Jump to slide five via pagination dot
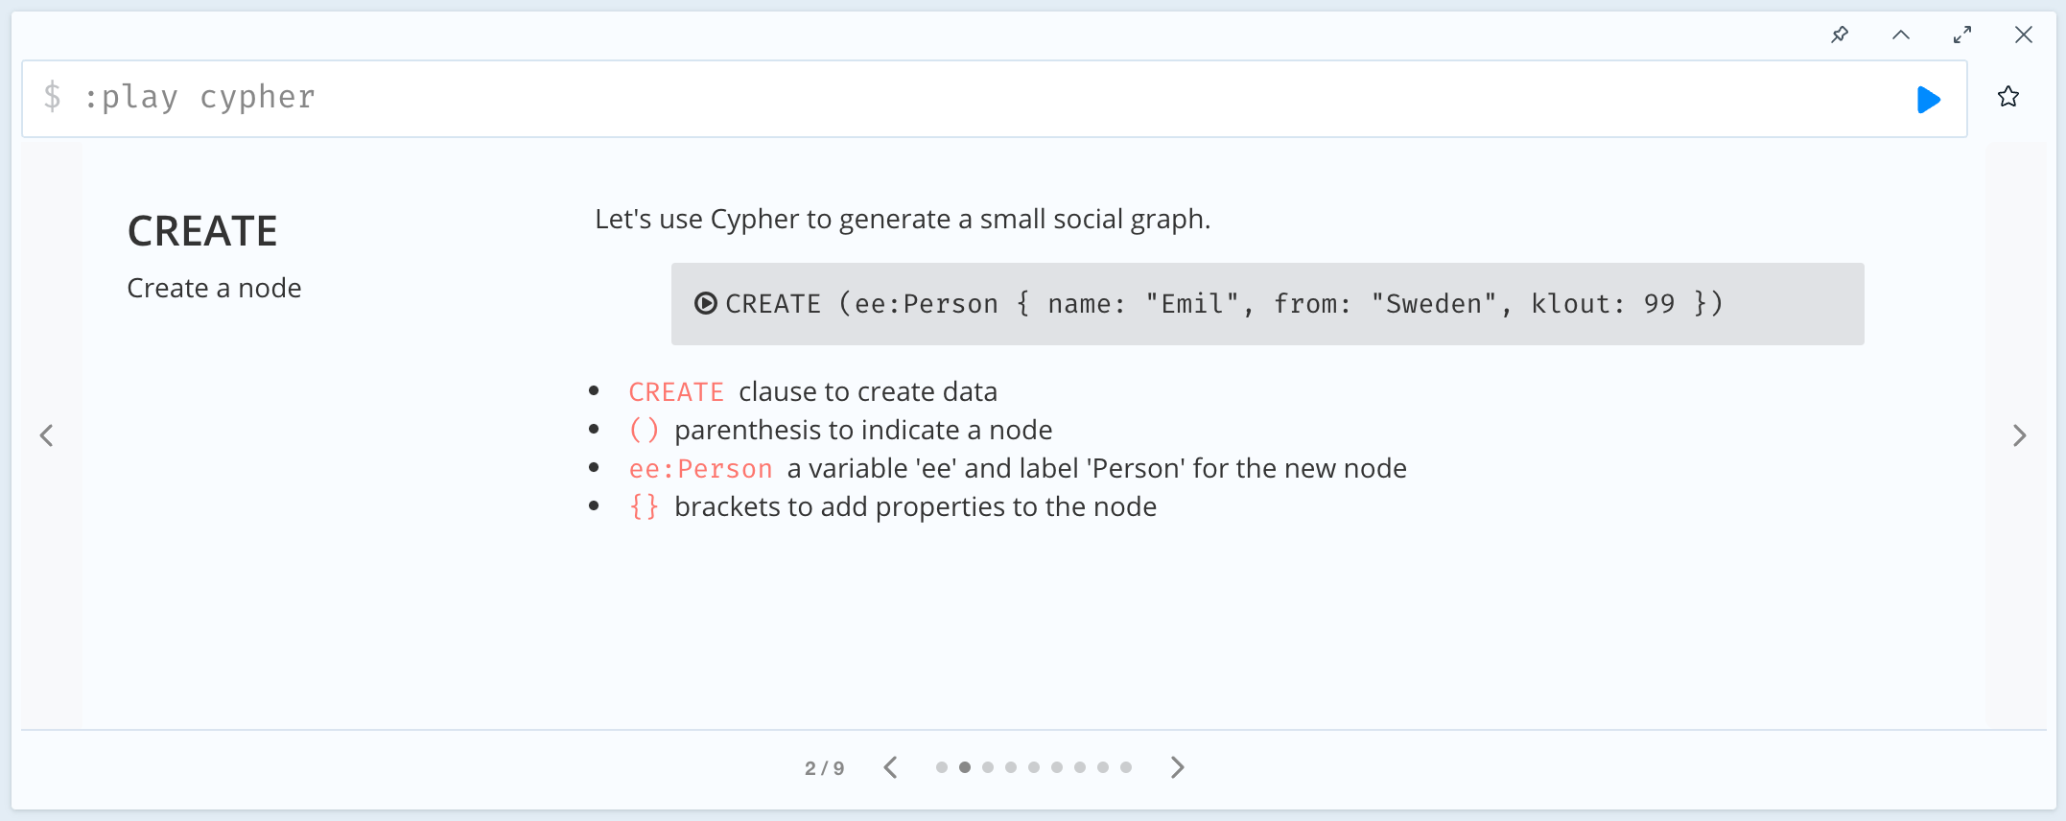The width and height of the screenshot is (2066, 821). [1032, 767]
